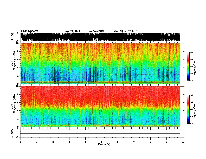
Task: Click the ch.2 frequency axis "10" tick label
Action: [17, 86]
